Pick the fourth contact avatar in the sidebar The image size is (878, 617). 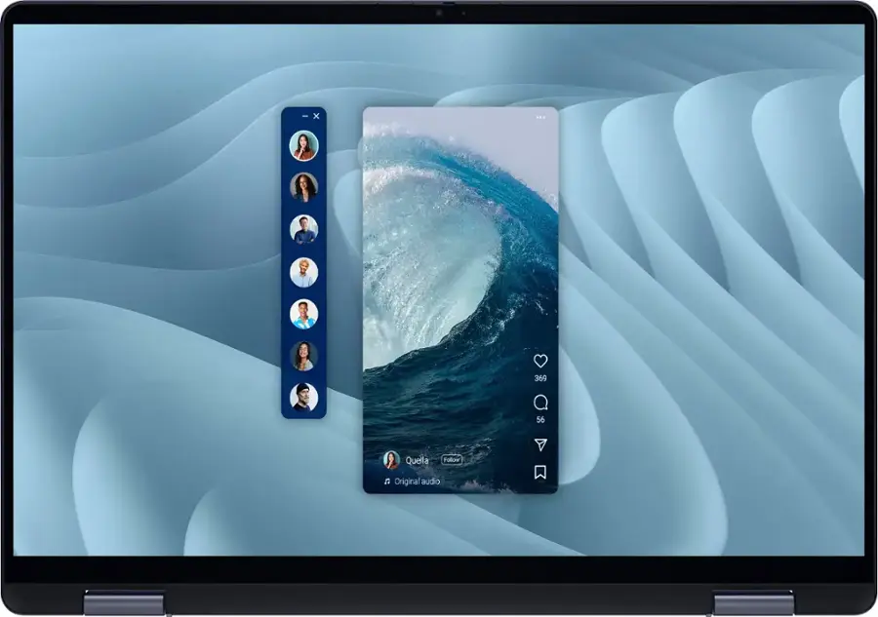pos(303,272)
